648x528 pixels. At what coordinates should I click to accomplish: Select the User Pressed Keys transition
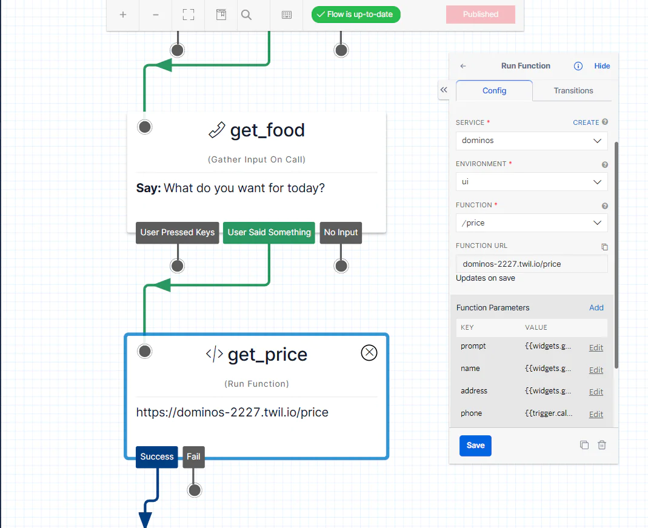(x=177, y=233)
